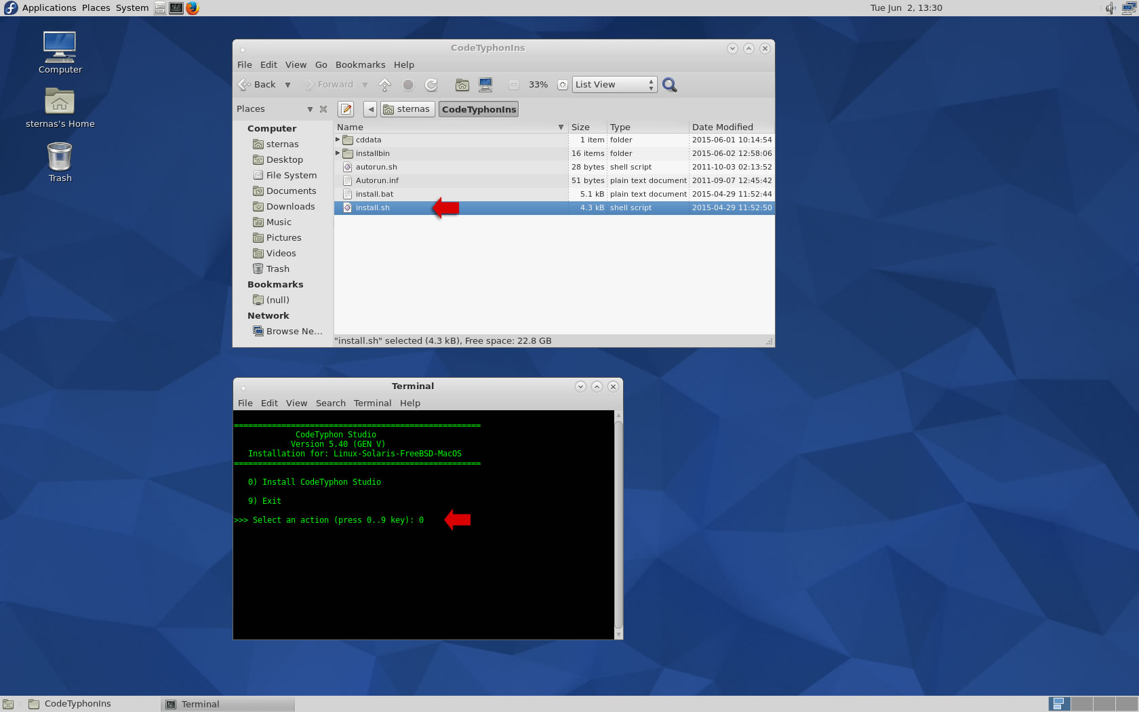Expand the installbin folder row
This screenshot has height=712, width=1139.
[338, 153]
